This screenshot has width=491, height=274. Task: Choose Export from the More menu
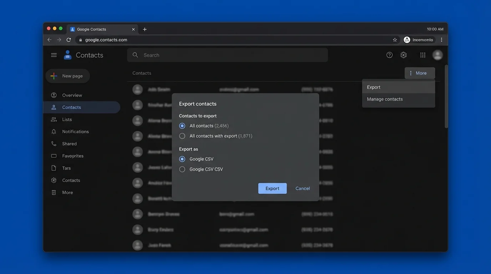373,87
